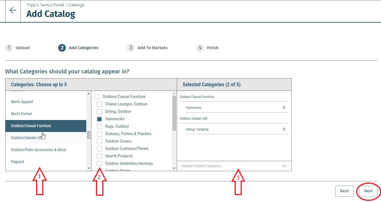Screen dimensions: 381x202
Task: Go to step 4 Finish
Action: click(207, 48)
